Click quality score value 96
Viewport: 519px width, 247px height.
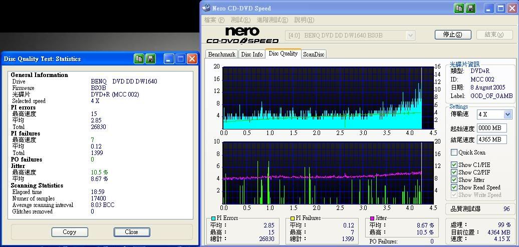[506, 209]
